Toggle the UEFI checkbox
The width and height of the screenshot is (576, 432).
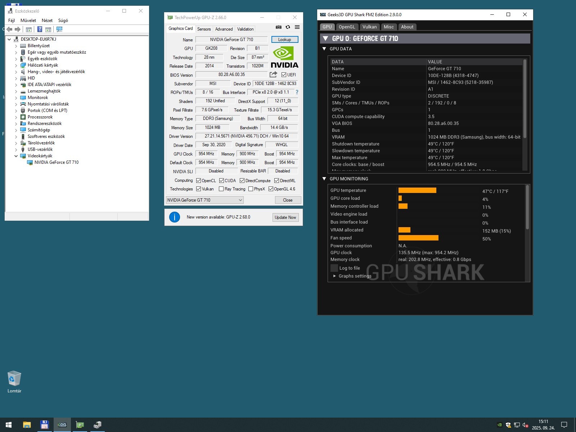pos(284,75)
